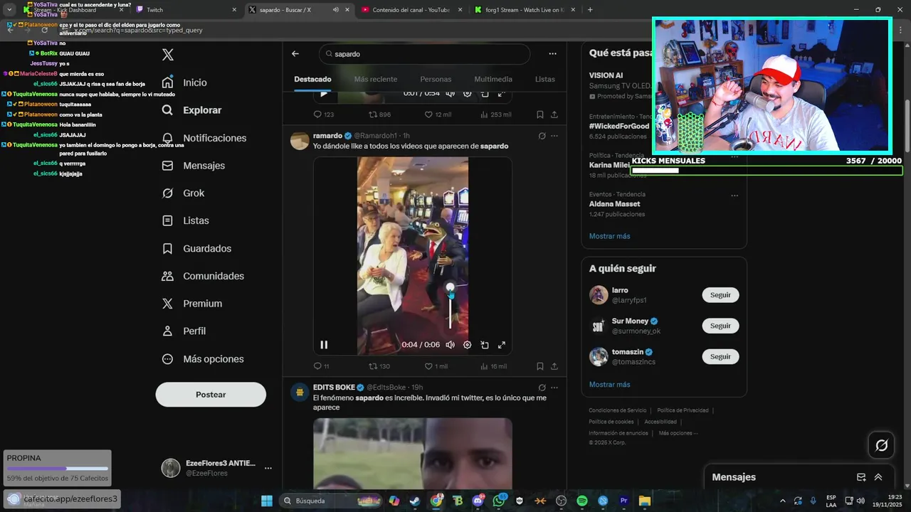Open Guardados bookmarks in the sidebar

tap(196, 249)
